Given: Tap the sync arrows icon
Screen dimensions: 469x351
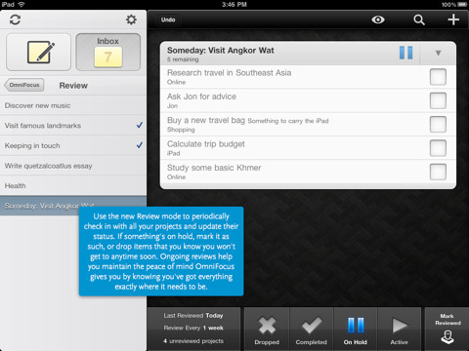Looking at the screenshot, I should click(15, 19).
